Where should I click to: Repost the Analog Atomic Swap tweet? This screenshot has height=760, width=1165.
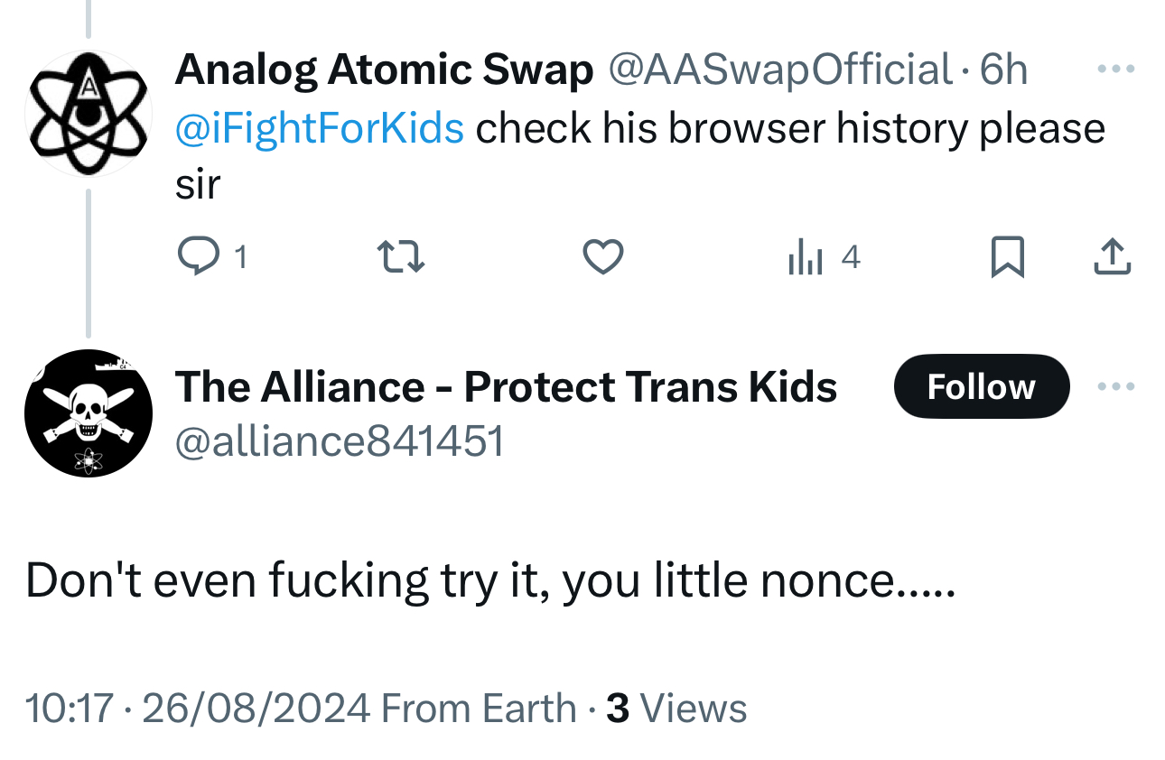pos(400,258)
